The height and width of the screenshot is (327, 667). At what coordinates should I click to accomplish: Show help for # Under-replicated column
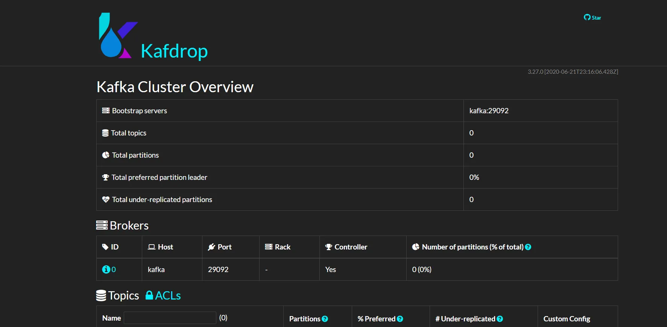pyautogui.click(x=500, y=319)
